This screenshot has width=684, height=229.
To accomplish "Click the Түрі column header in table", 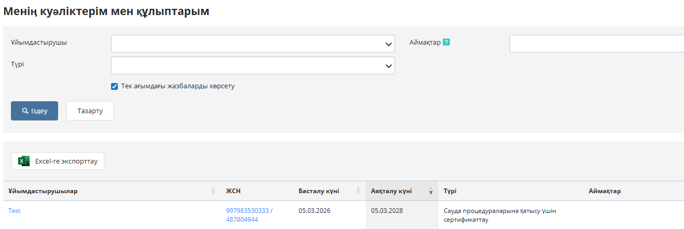I will coord(450,191).
